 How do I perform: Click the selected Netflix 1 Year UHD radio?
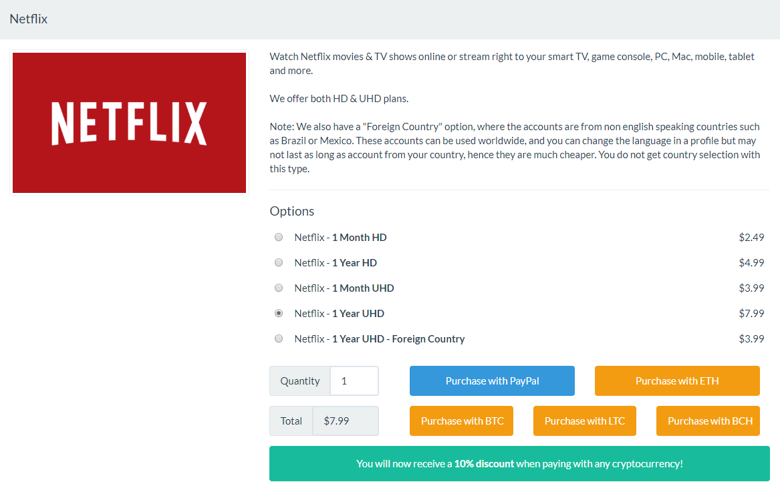[279, 313]
